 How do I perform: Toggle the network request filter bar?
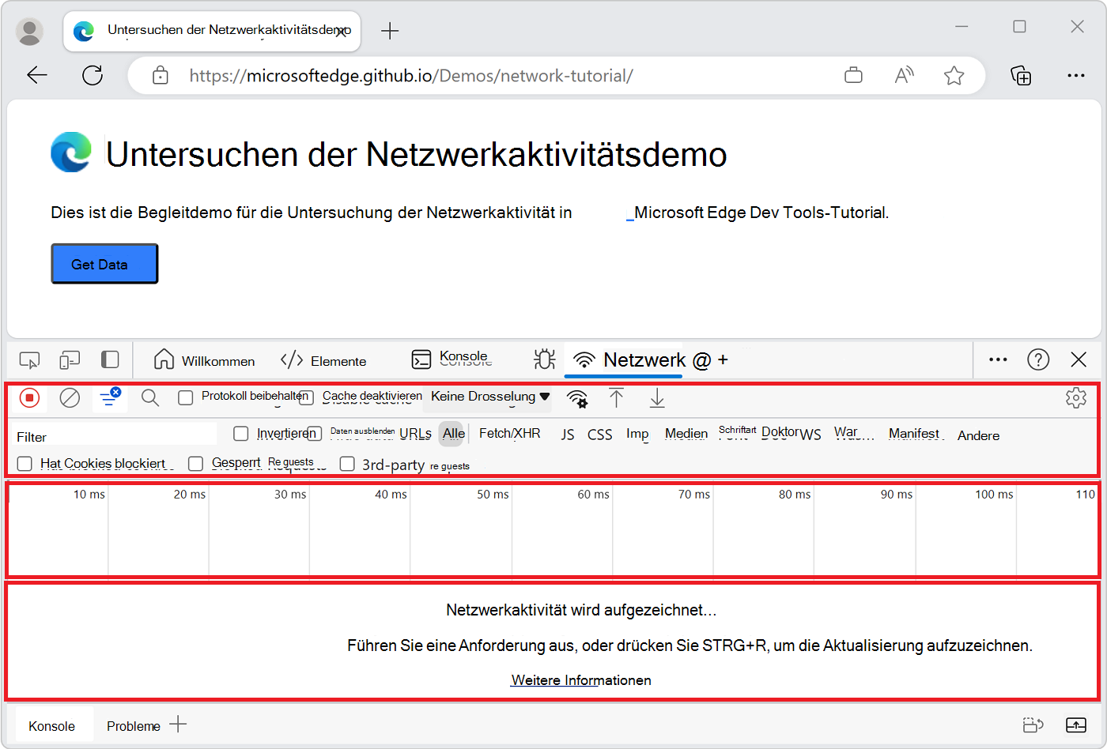click(110, 398)
